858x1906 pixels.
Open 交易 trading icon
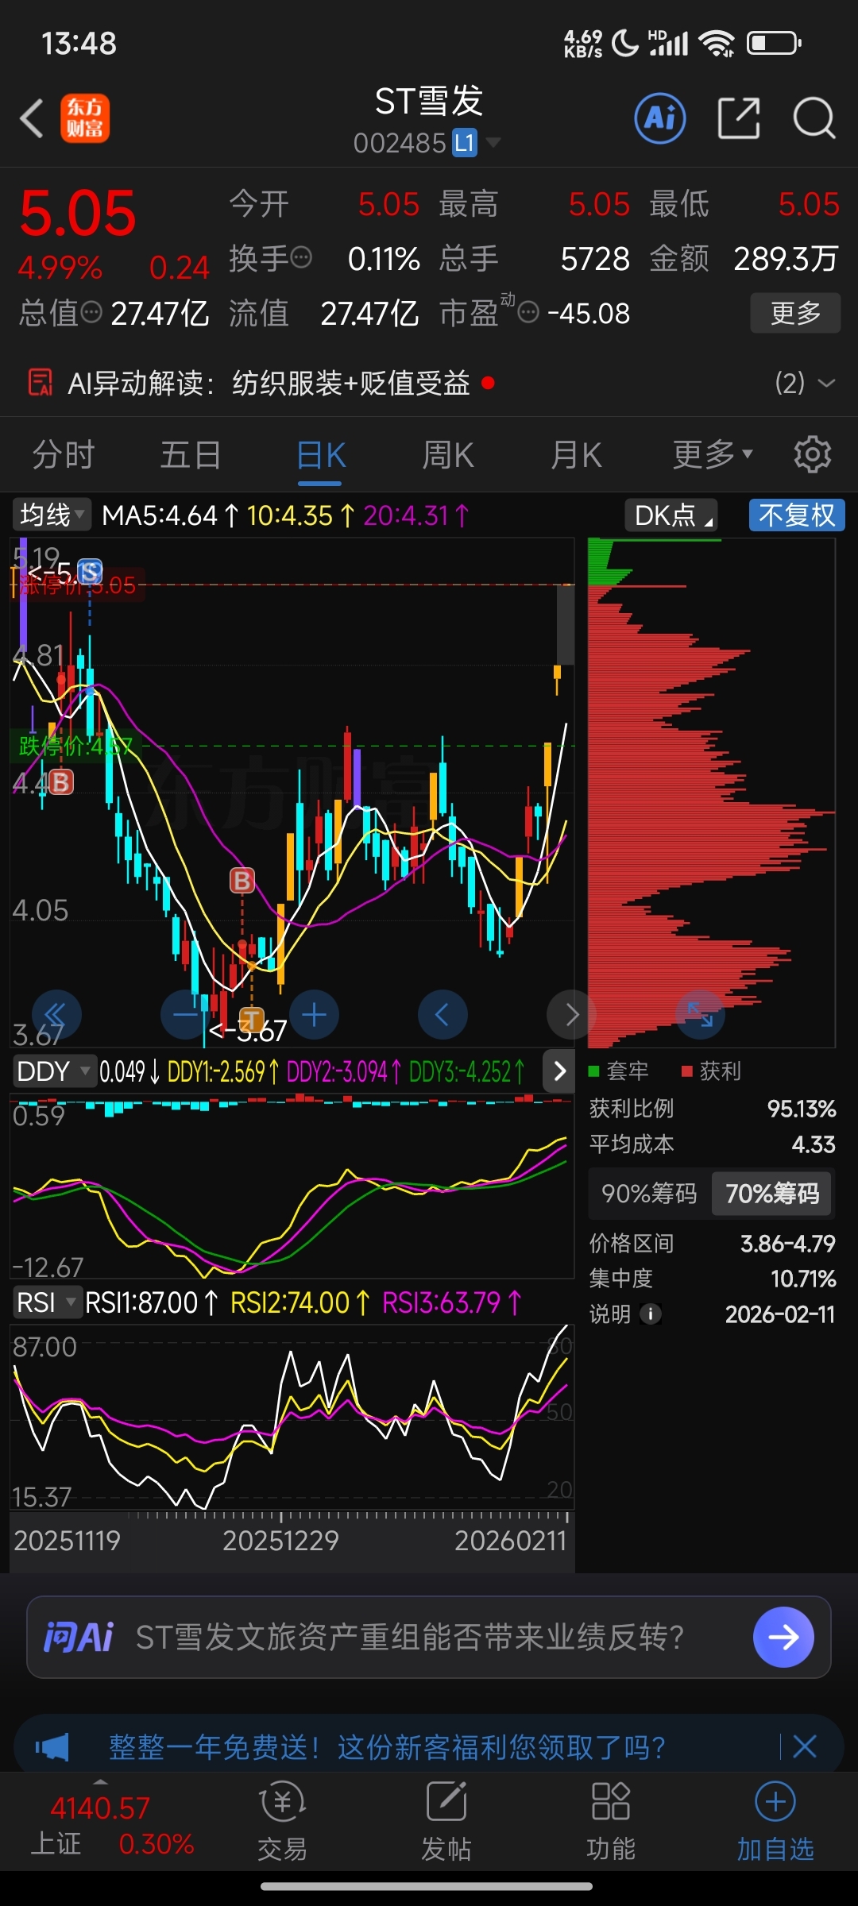(x=282, y=1821)
